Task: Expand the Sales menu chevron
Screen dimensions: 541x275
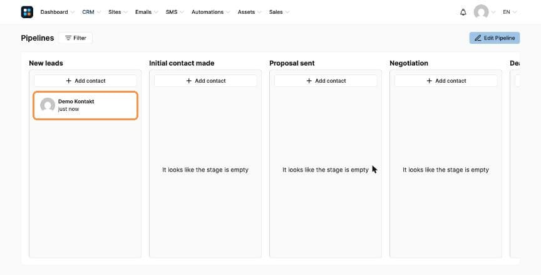Action: [287, 12]
